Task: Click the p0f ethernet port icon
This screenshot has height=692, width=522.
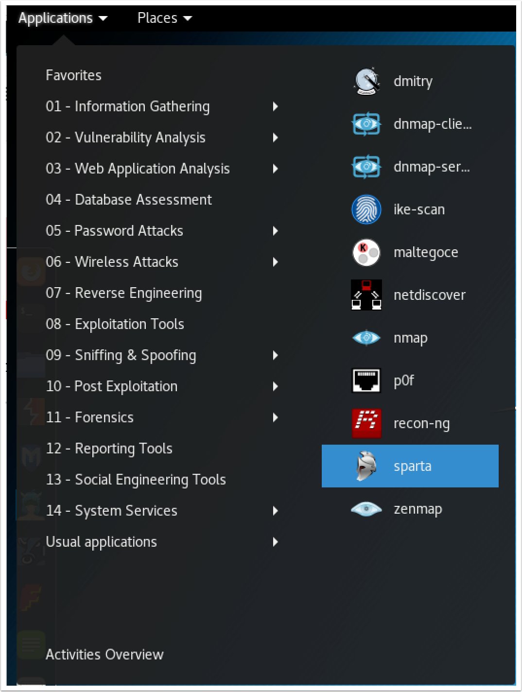Action: 366,381
